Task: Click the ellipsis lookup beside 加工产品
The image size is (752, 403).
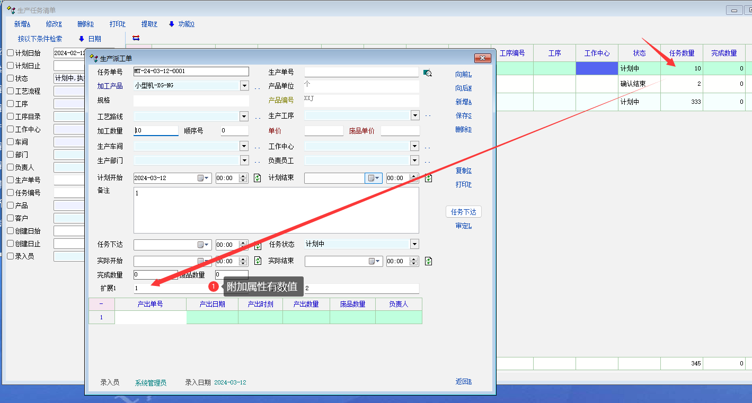Action: (x=257, y=87)
